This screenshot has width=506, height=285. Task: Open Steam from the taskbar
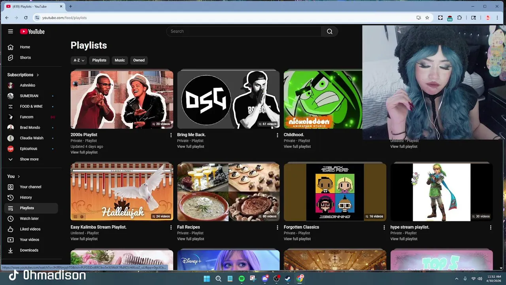click(x=288, y=279)
